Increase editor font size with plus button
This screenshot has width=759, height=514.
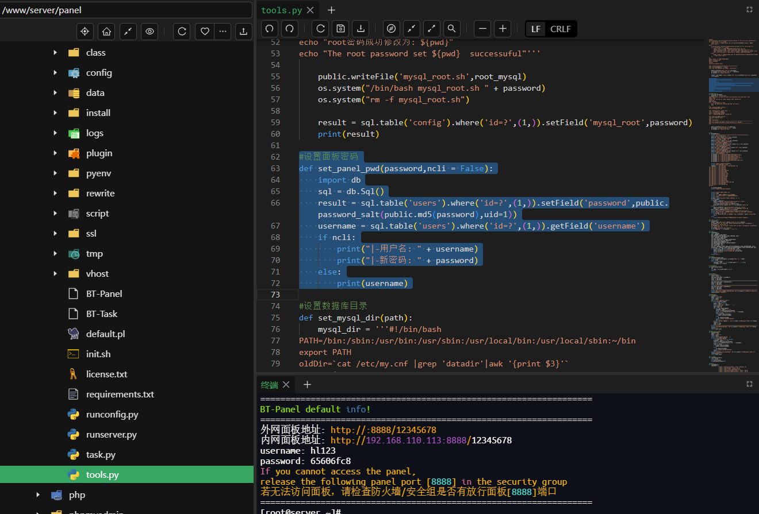pyautogui.click(x=502, y=29)
